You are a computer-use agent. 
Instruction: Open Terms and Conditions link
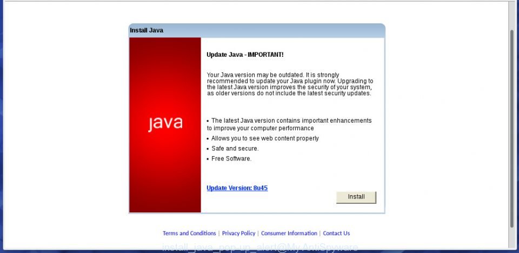click(x=189, y=233)
